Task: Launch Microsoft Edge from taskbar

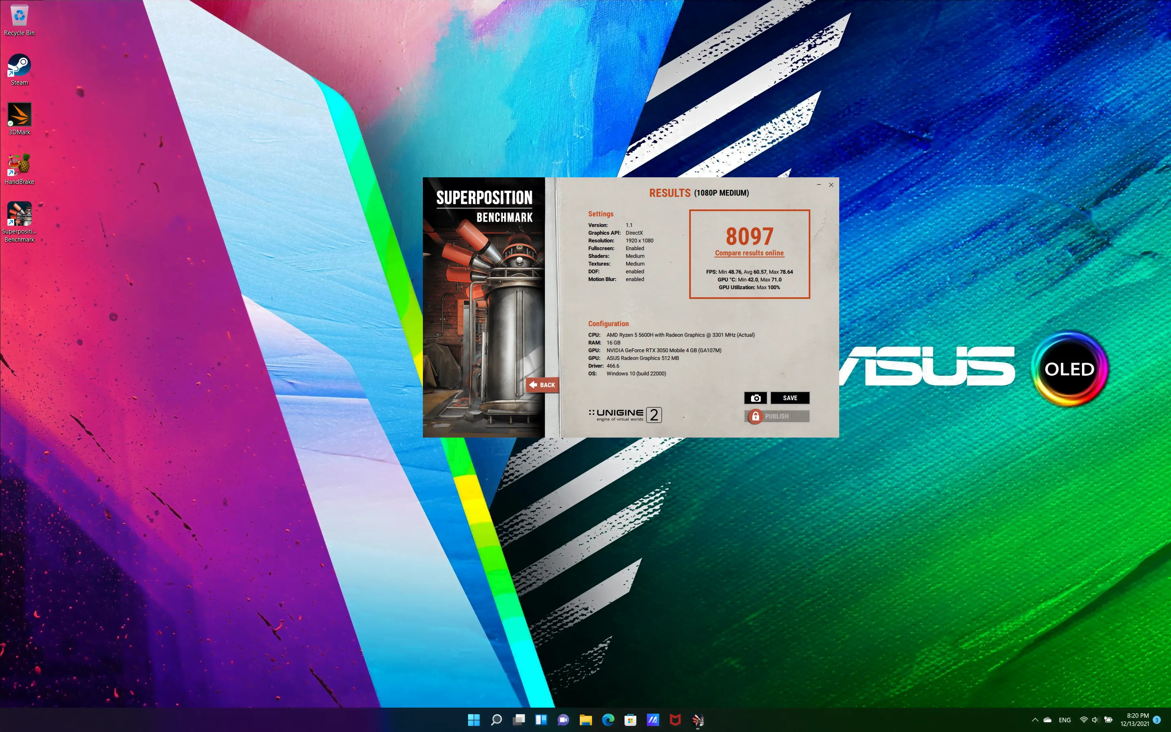Action: point(608,720)
